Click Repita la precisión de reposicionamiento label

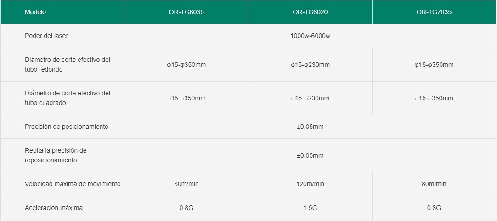56,155
